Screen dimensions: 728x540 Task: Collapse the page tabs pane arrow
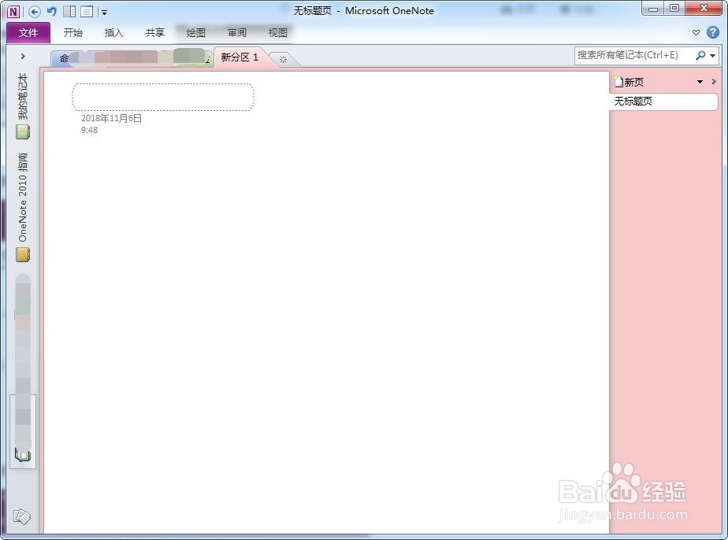(714, 82)
